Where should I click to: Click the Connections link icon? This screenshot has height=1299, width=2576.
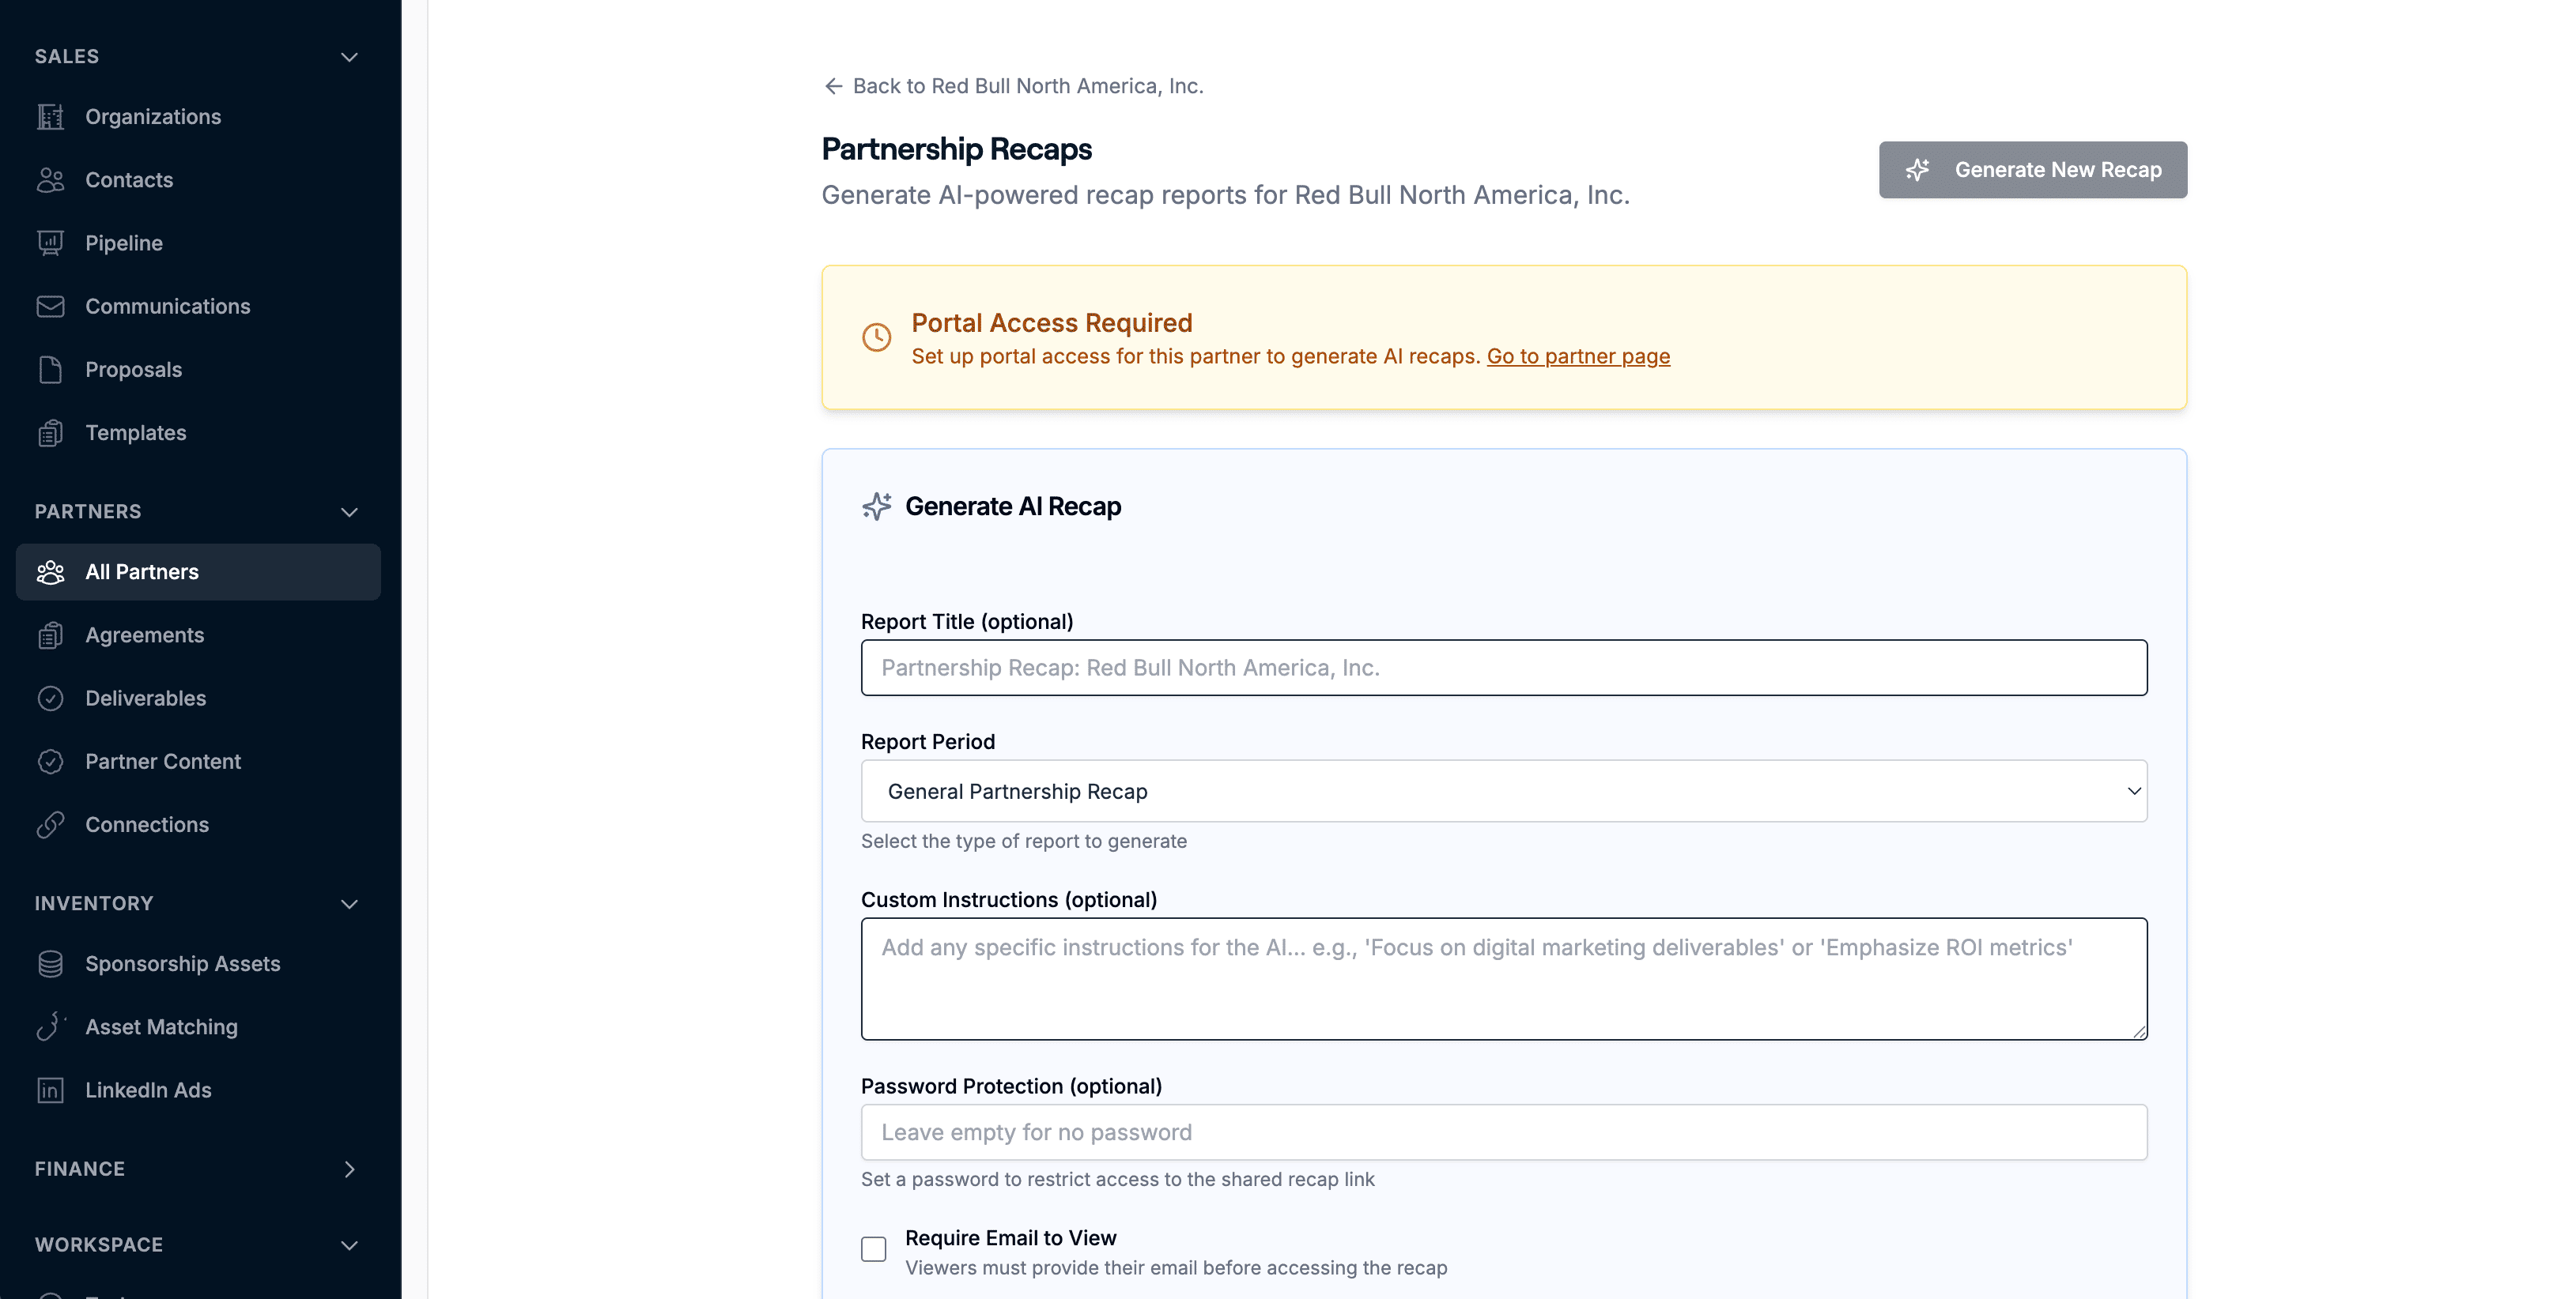[50, 826]
